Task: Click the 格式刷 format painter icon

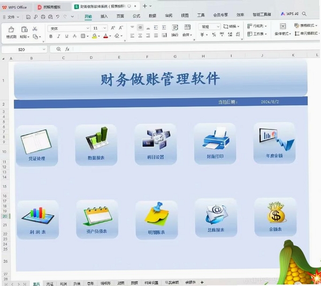Action: [11, 29]
